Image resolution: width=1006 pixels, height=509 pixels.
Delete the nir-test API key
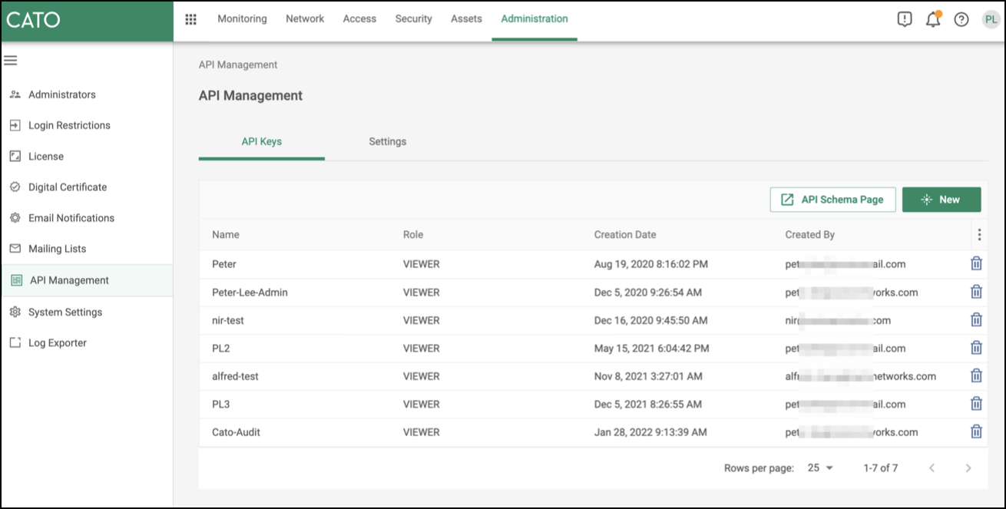tap(976, 320)
